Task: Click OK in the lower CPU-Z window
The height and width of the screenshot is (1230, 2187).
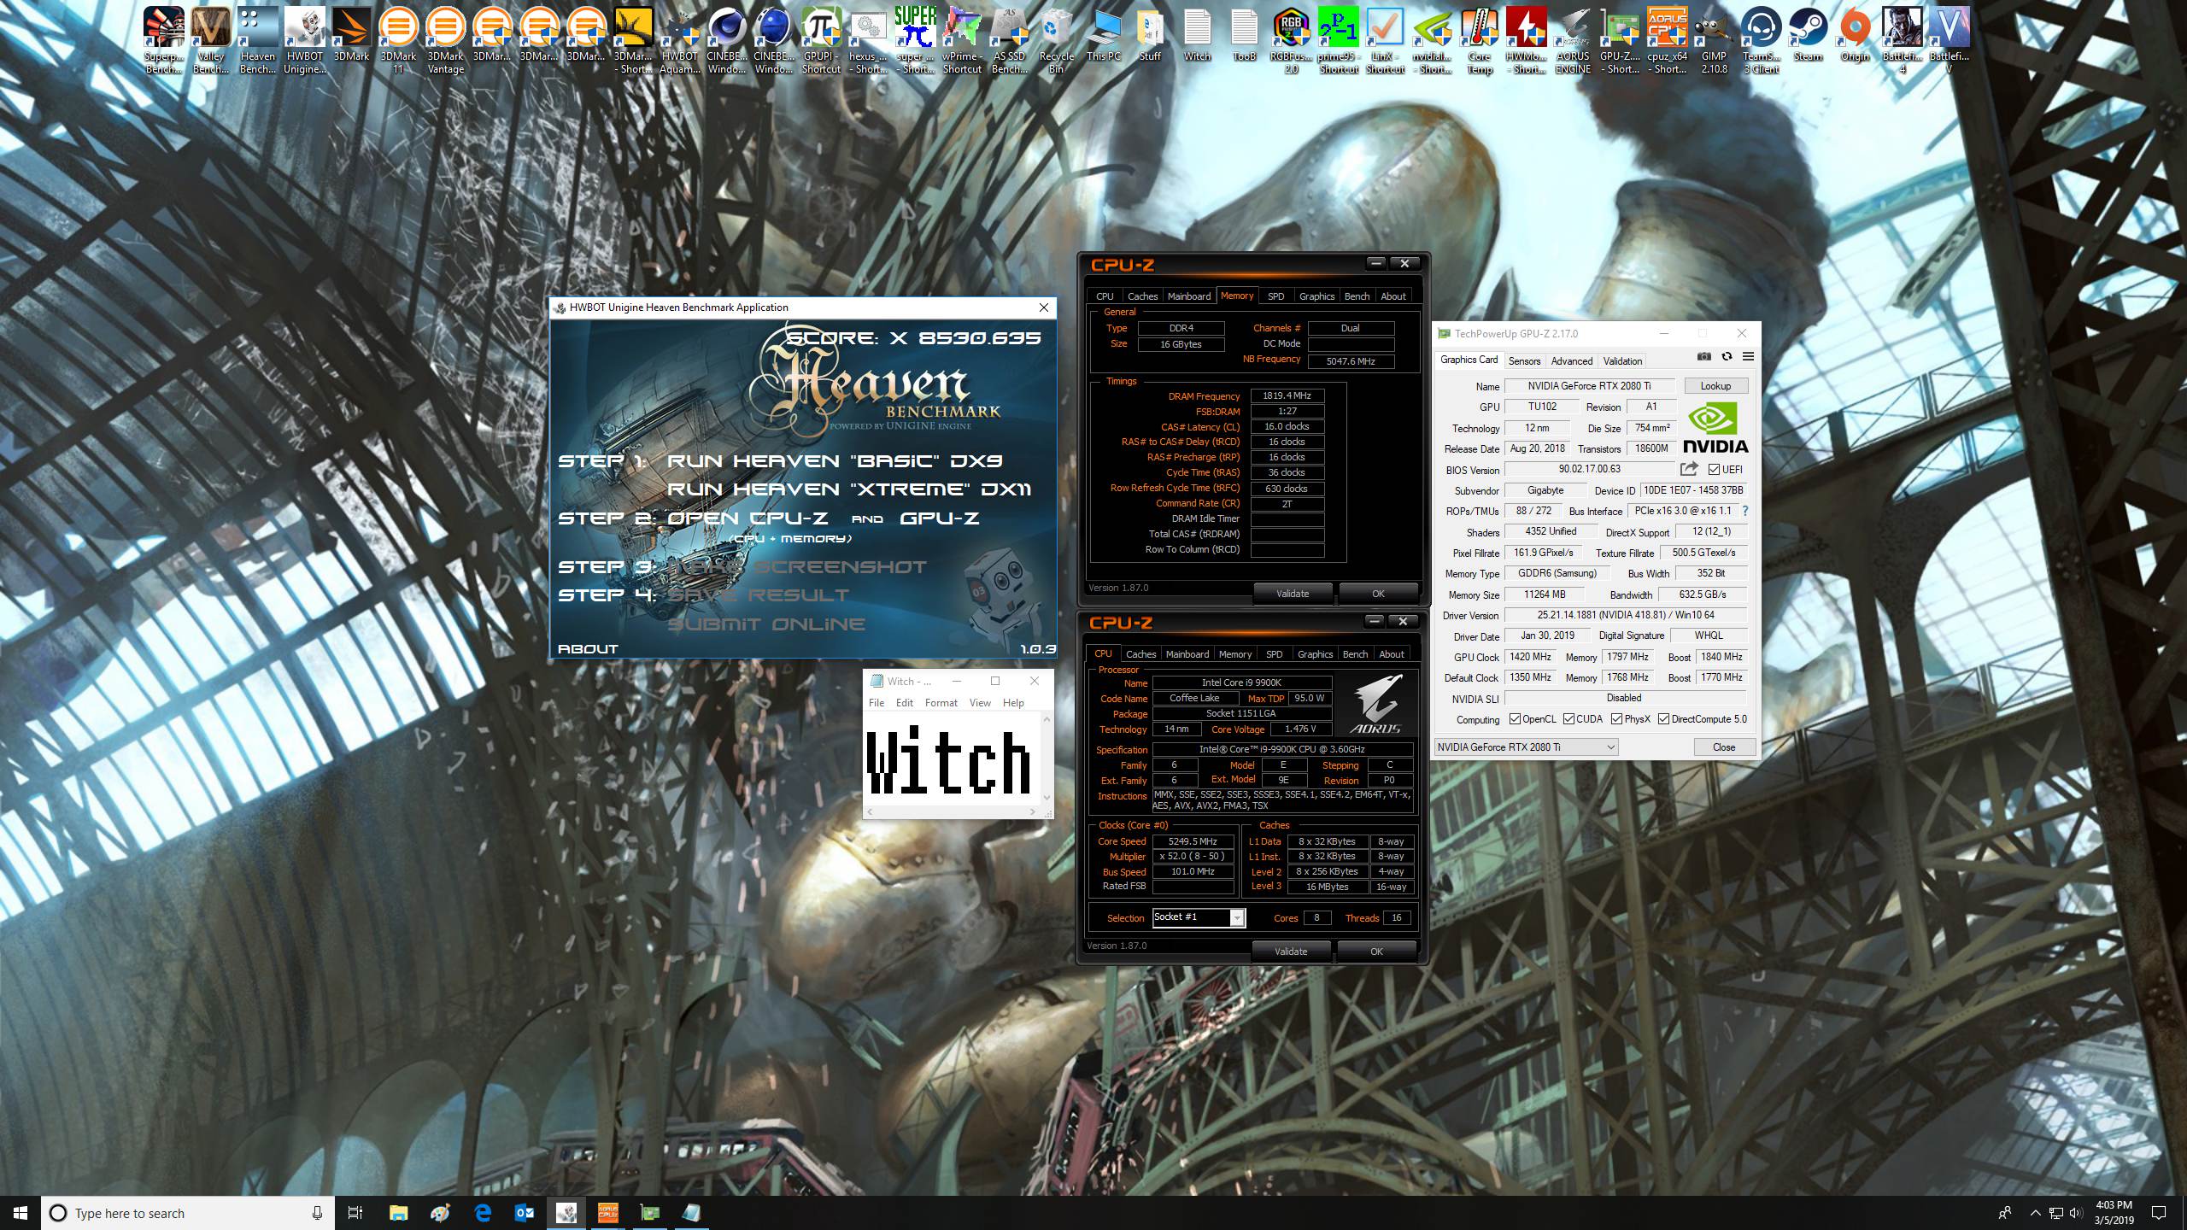Action: 1376,952
